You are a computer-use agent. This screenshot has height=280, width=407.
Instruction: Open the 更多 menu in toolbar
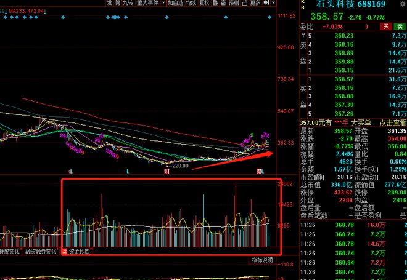255,2
